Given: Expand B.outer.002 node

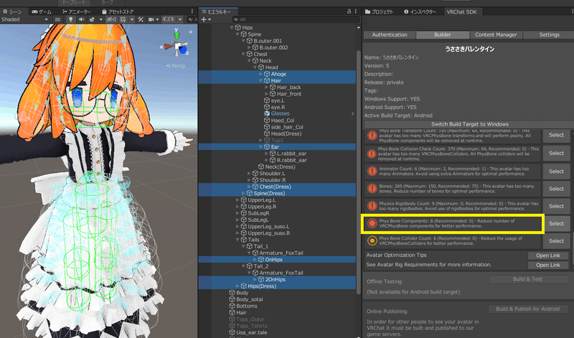Looking at the screenshot, I should click(249, 47).
